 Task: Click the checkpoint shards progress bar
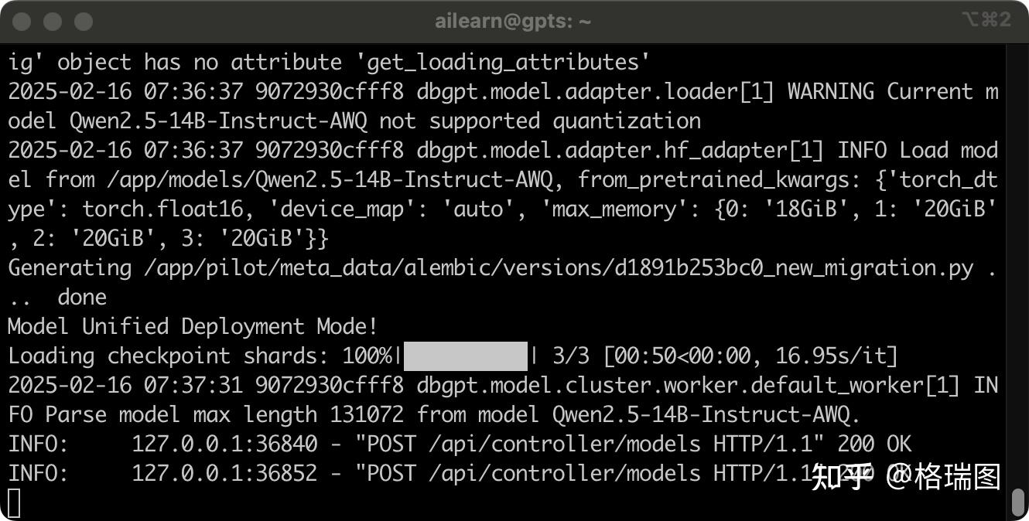coord(465,356)
